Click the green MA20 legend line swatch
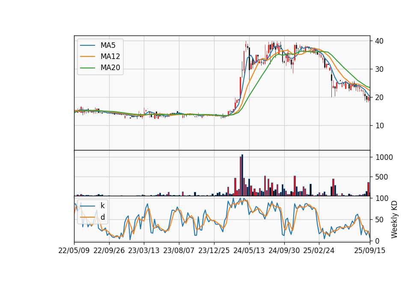Image resolution: width=411 pixels, height=295 pixels. [87, 68]
